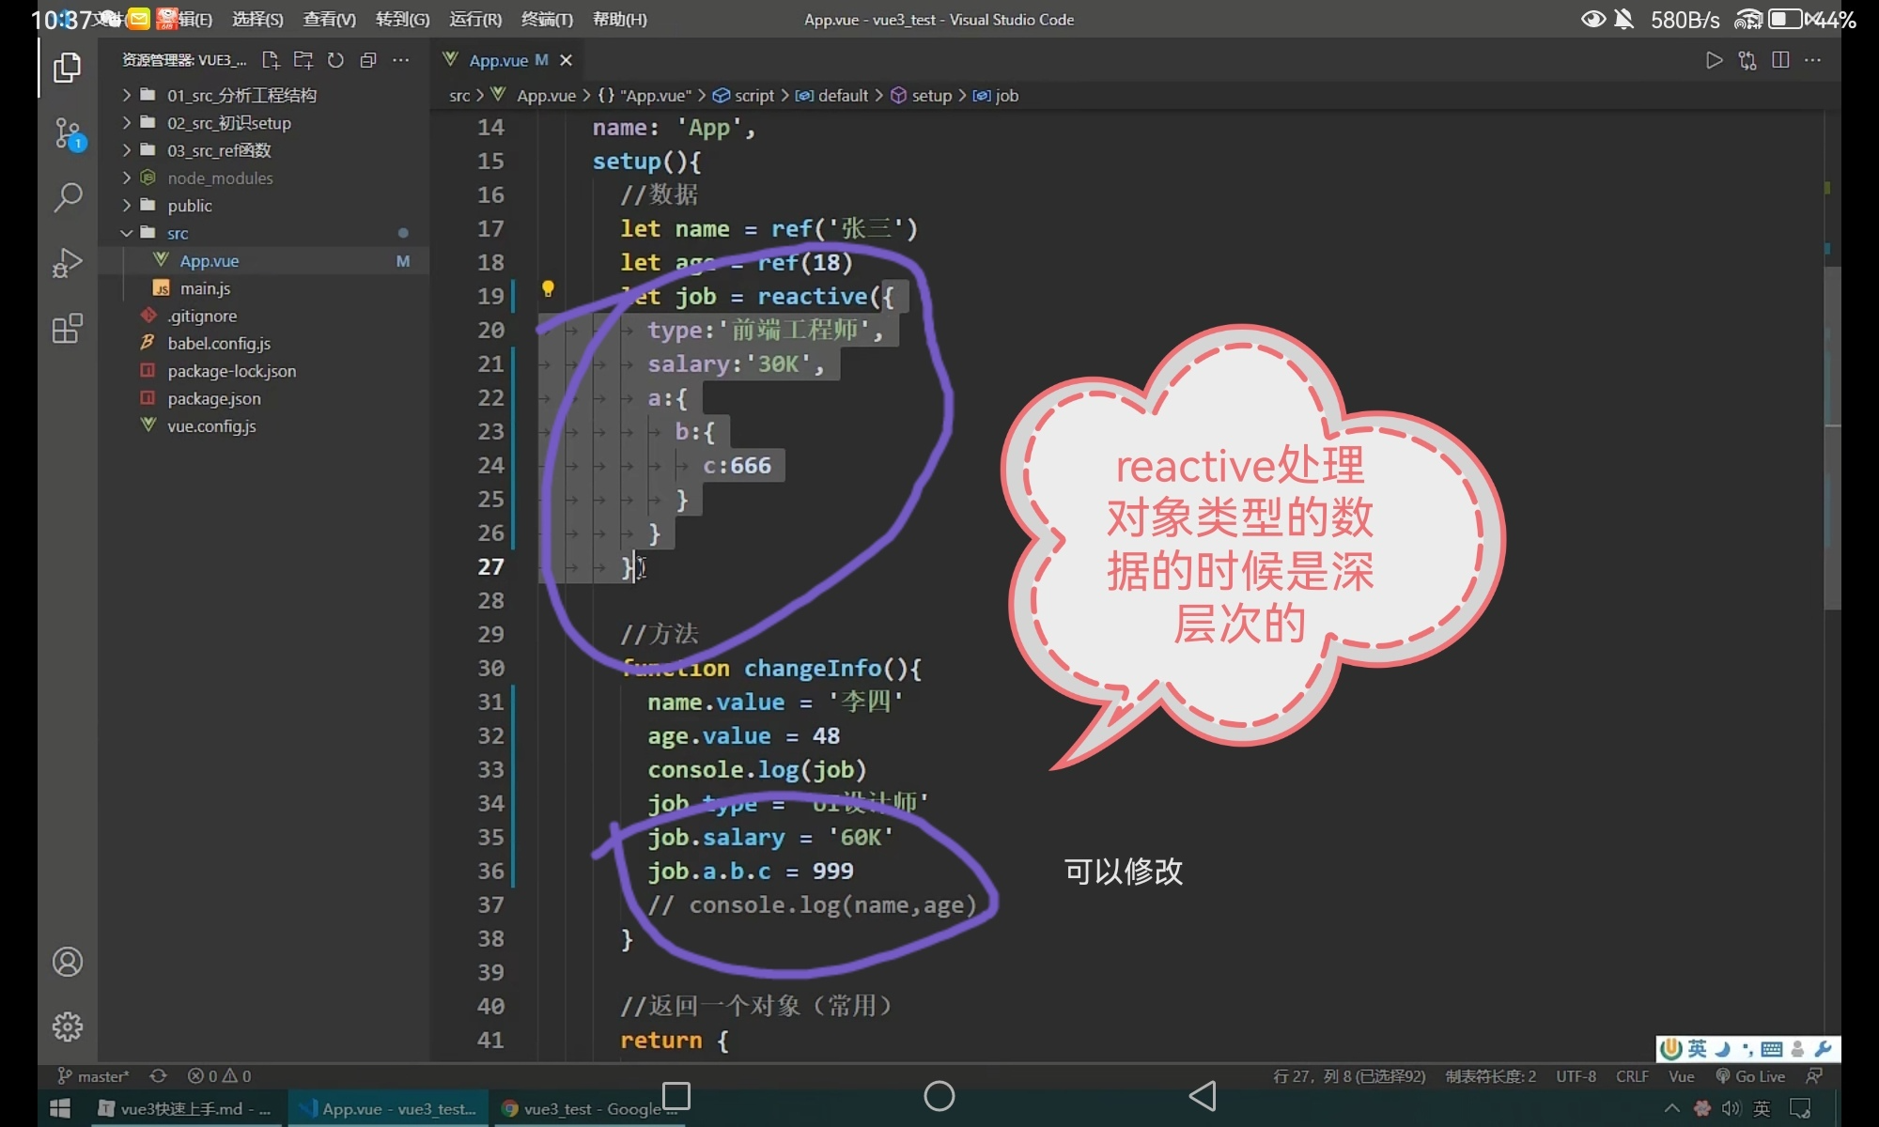1879x1127 pixels.
Task: Click the Split Editor icon
Action: [x=1779, y=60]
